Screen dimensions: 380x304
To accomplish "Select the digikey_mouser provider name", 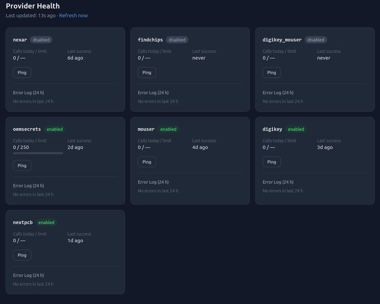I will pos(282,40).
